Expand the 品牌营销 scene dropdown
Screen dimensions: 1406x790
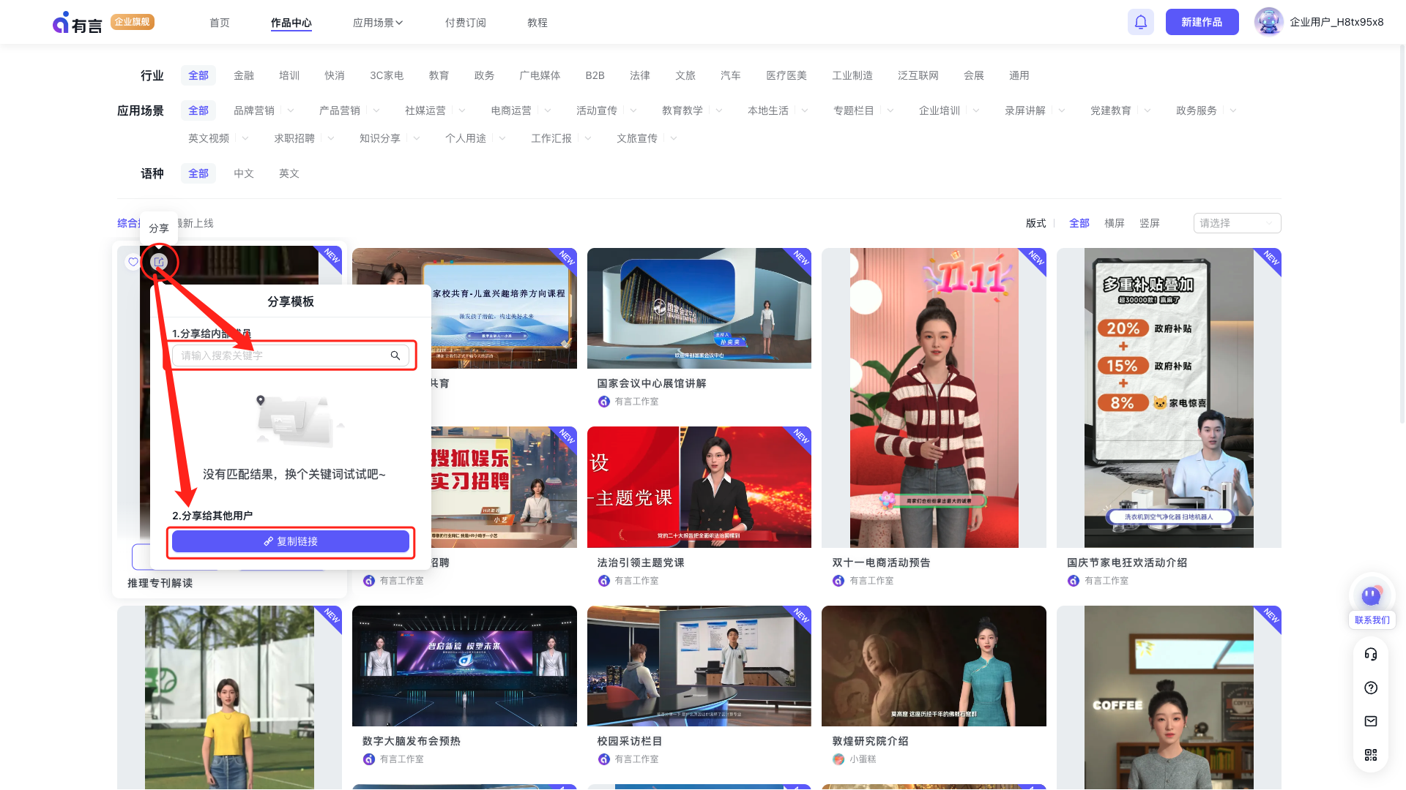pos(291,110)
